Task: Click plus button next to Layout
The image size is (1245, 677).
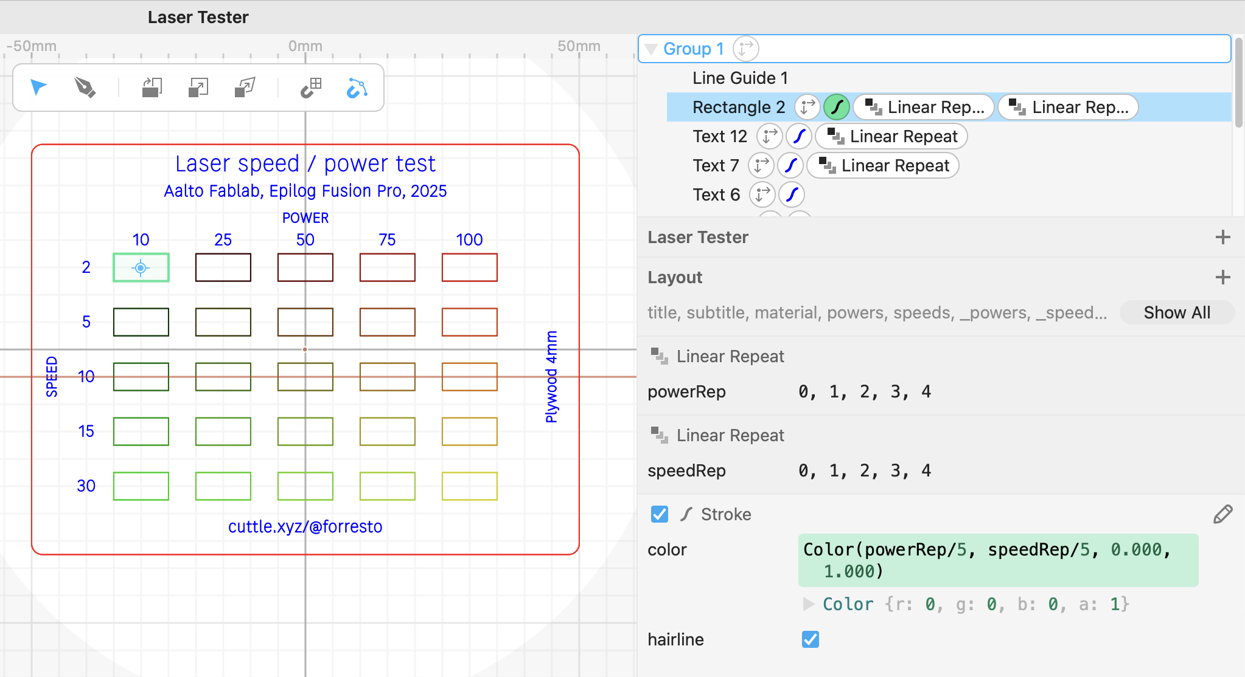Action: (x=1222, y=278)
